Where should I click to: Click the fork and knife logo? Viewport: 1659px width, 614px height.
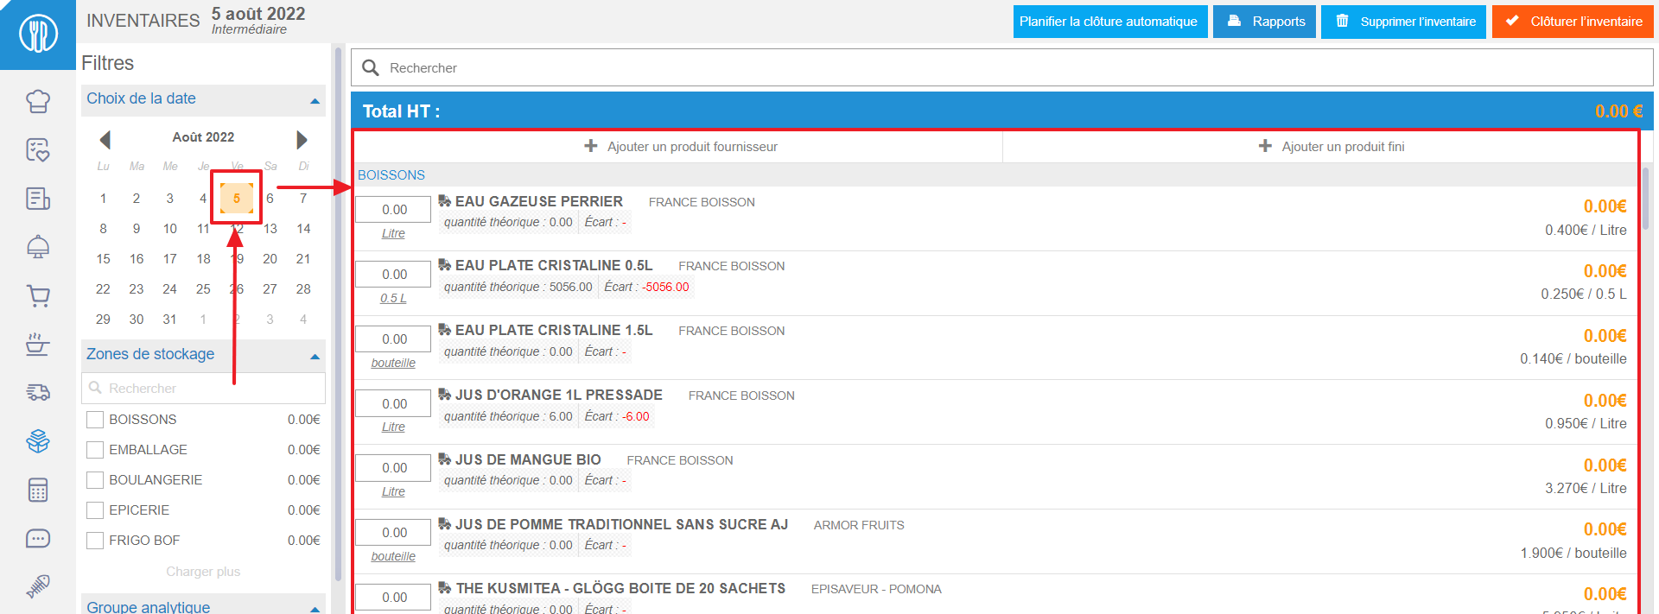(x=38, y=35)
